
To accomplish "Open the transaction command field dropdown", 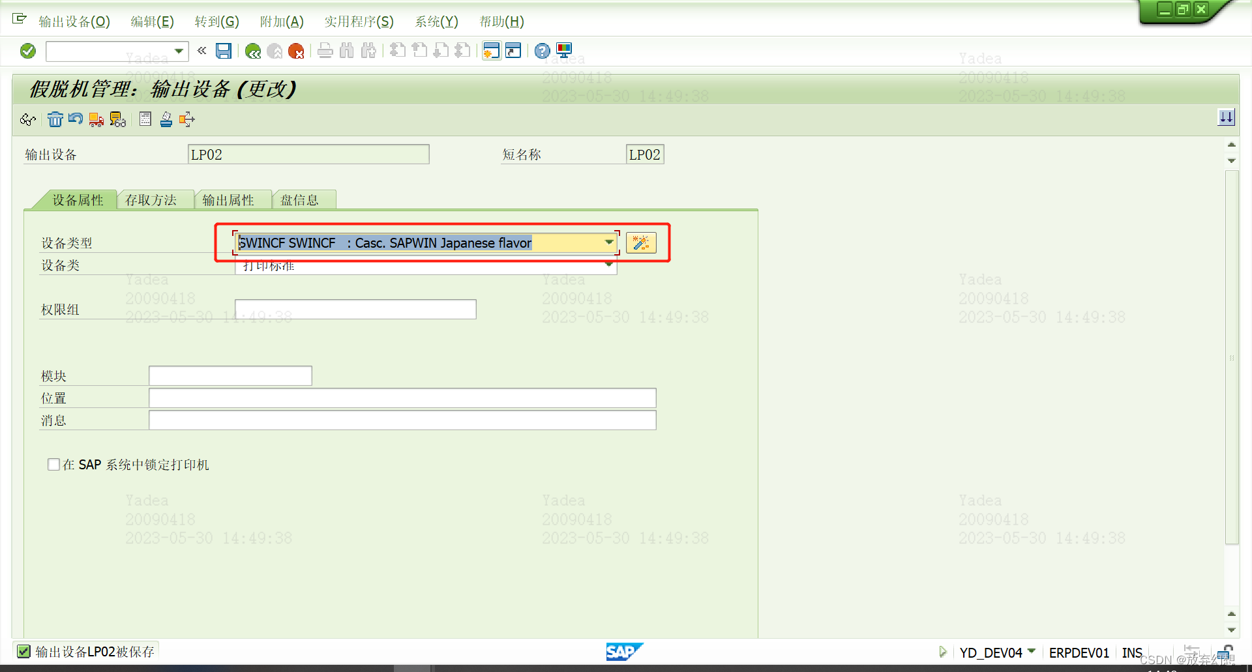I will [179, 51].
